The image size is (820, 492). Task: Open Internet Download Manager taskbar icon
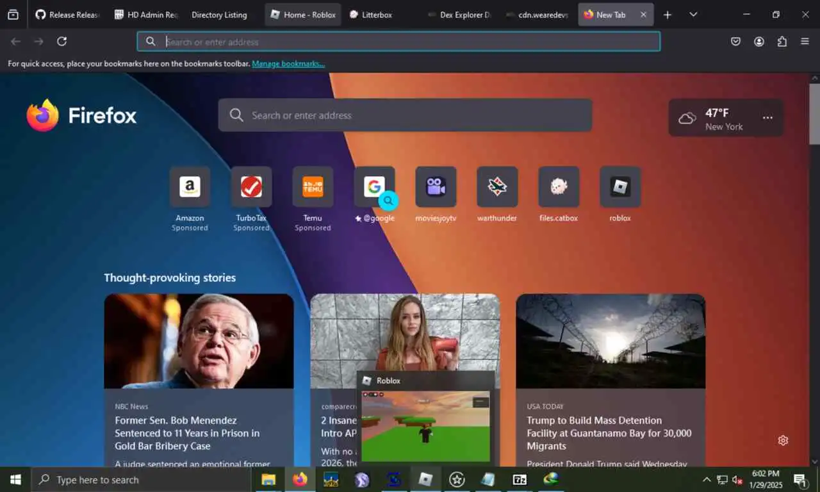pos(551,480)
